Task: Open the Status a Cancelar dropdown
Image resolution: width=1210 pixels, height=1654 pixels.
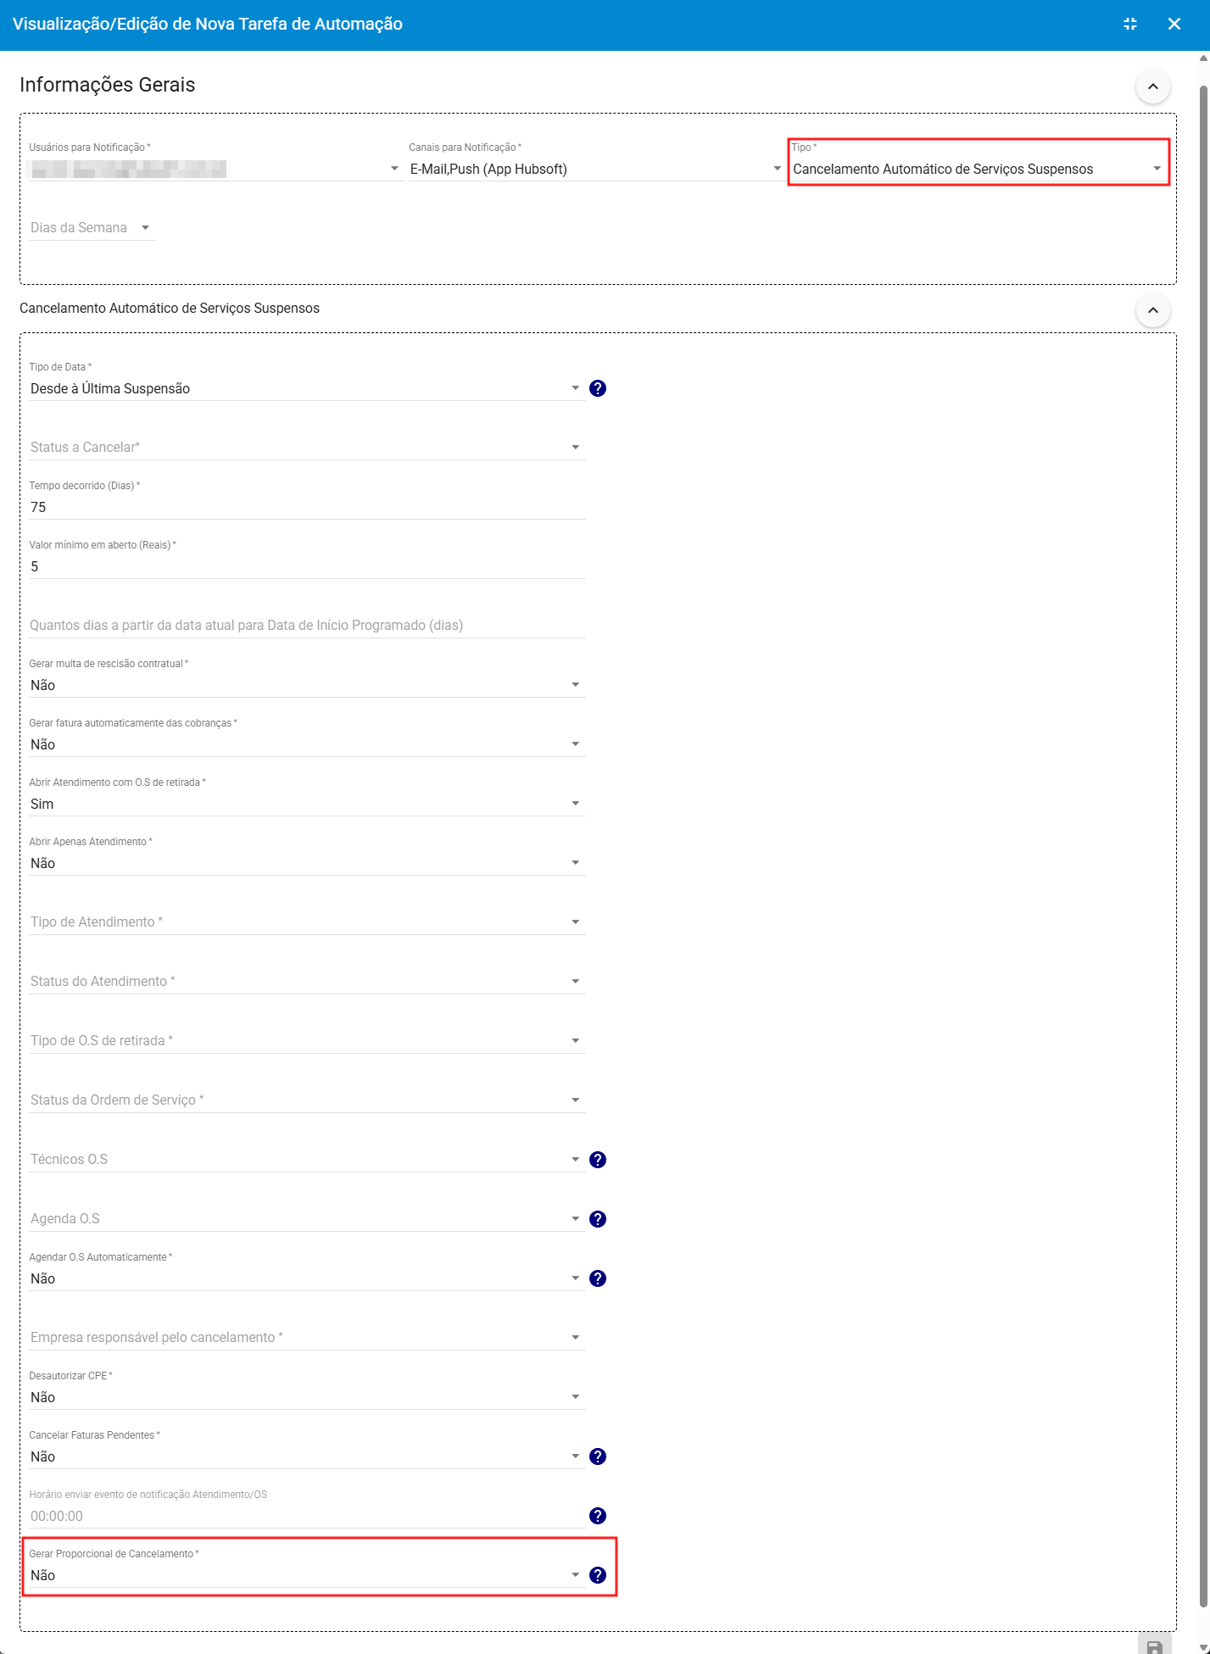Action: pos(306,448)
